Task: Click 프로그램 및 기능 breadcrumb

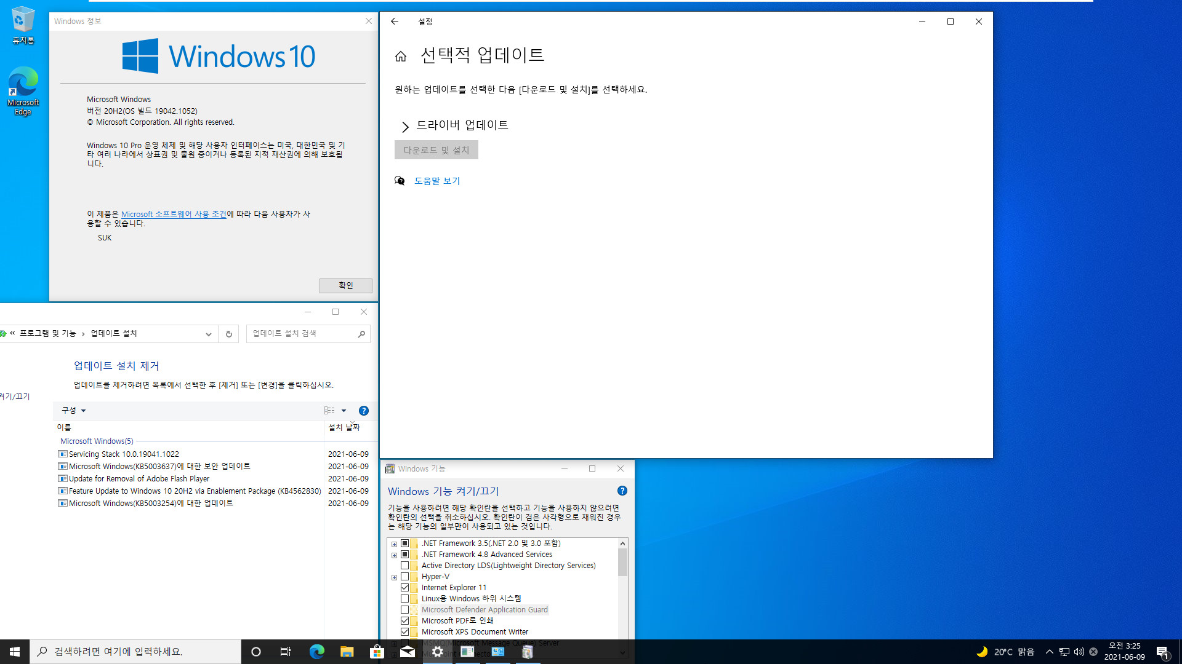Action: coord(47,333)
